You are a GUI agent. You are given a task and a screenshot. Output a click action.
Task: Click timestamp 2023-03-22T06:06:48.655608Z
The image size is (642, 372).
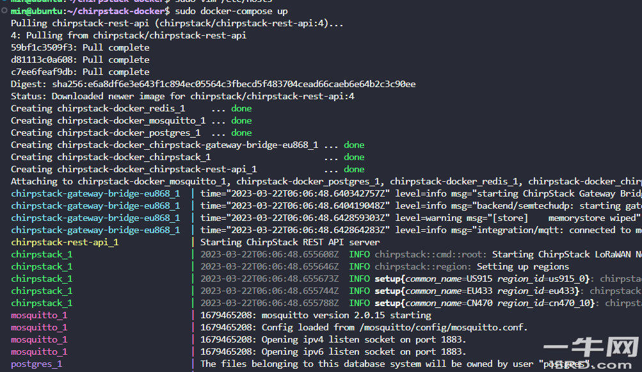coord(269,254)
